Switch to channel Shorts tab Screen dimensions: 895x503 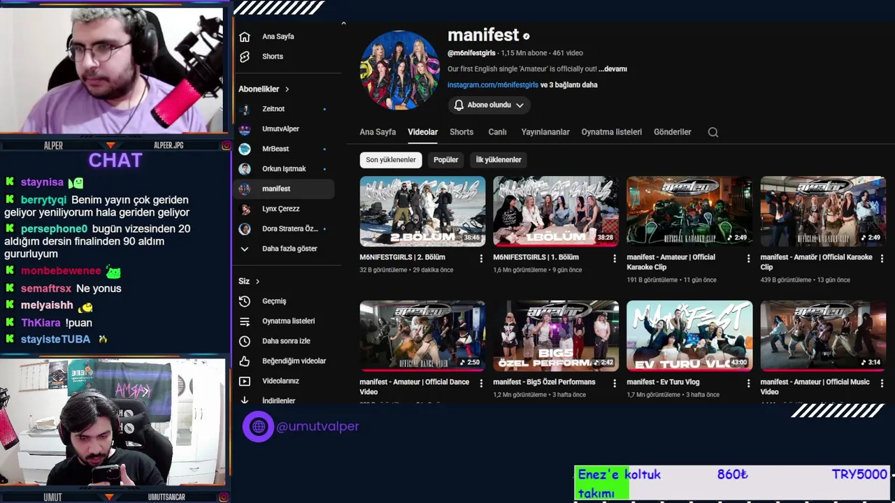[461, 132]
